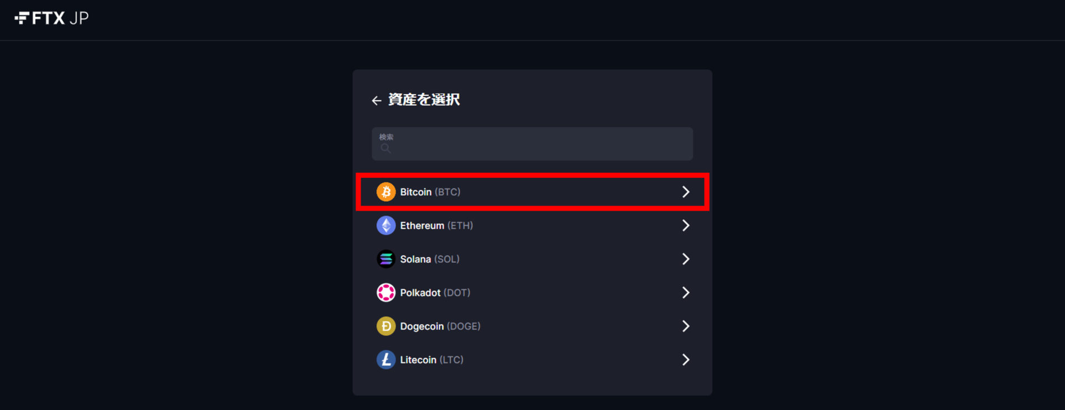Choose the Solana (SOL) label
1065x410 pixels.
pos(430,259)
